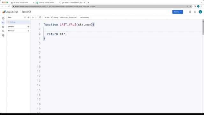This screenshot has width=204, height=115.
Task: Switch to My Drive - Google Drive tab
Action: (21, 3)
